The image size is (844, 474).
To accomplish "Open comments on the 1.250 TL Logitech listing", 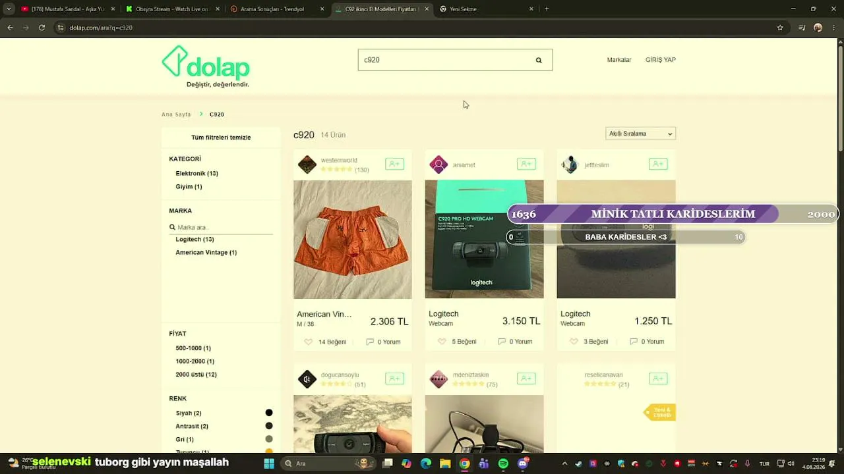I will tap(647, 342).
